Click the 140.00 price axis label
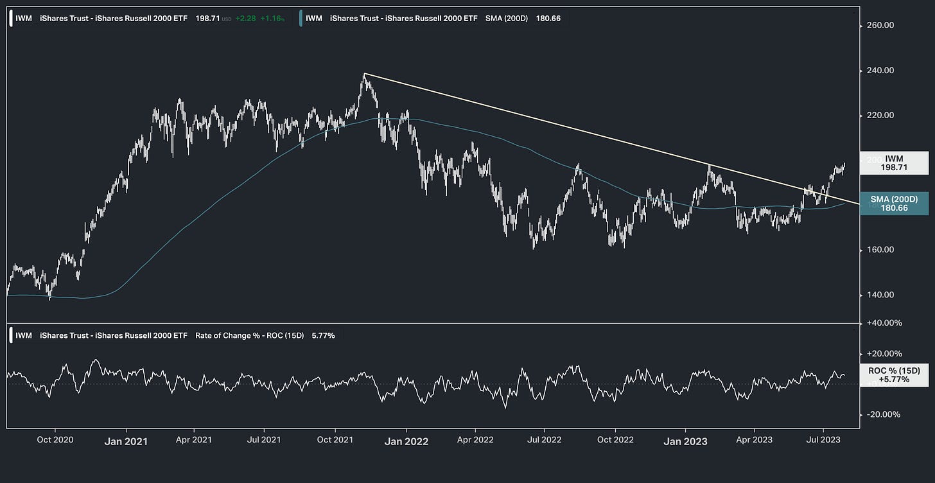The height and width of the screenshot is (483, 935). coord(880,295)
